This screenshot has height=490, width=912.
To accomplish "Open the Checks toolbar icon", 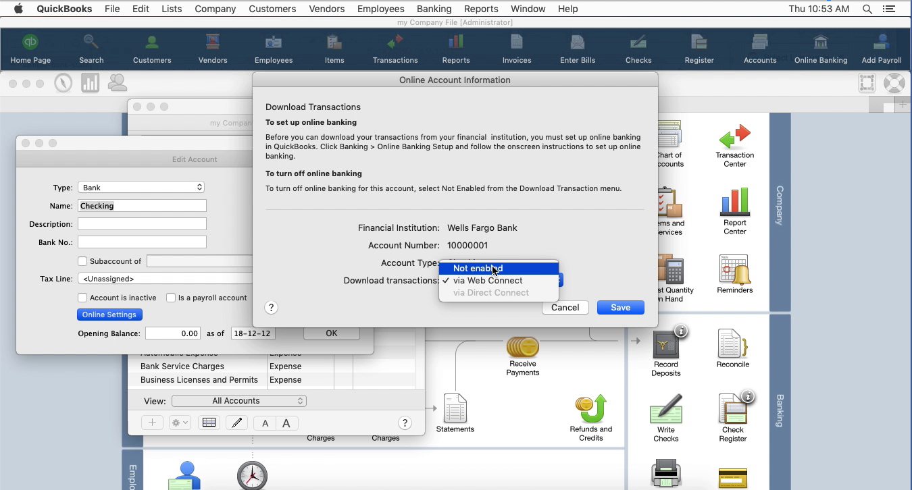I will (638, 49).
